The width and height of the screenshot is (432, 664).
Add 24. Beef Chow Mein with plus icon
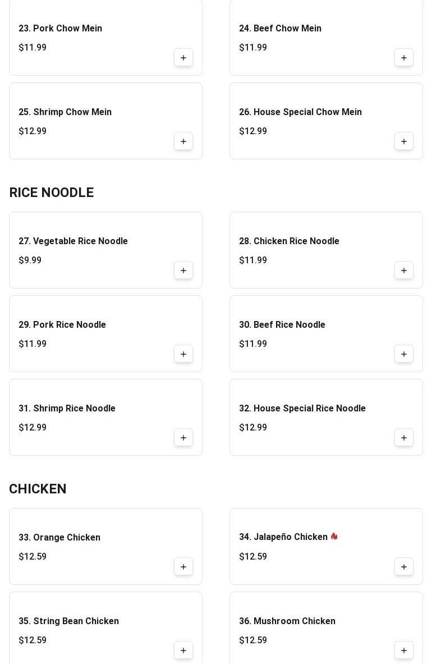pyautogui.click(x=403, y=58)
